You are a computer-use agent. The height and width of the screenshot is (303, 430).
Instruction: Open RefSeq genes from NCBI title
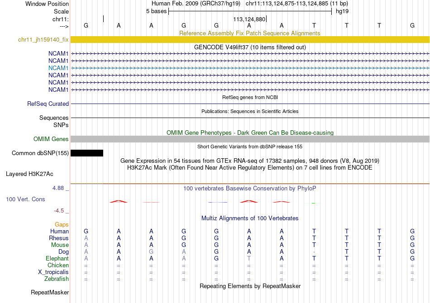click(x=250, y=97)
